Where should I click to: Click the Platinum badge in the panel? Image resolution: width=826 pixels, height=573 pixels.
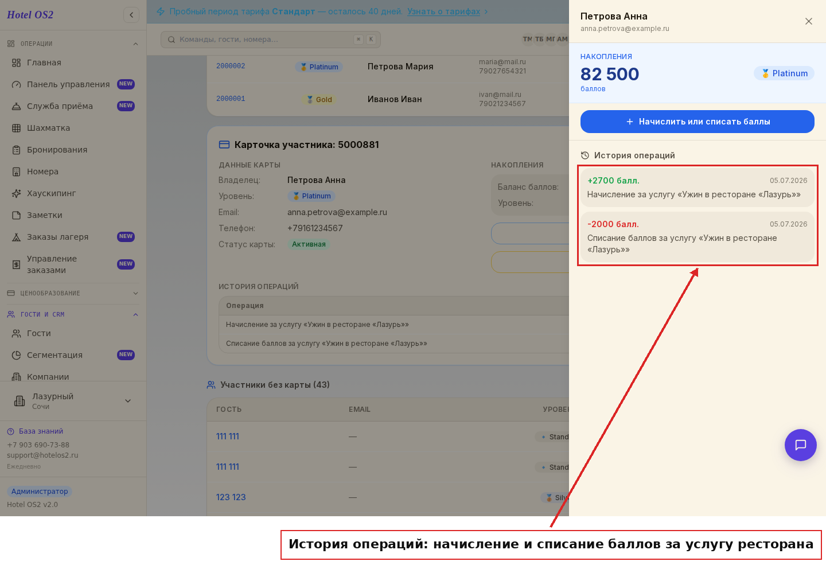click(784, 73)
